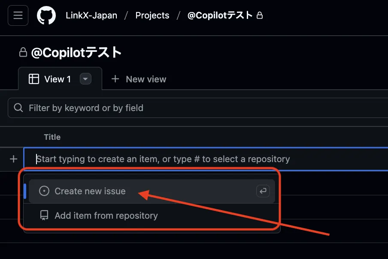Select the issue icon before Create new issue
This screenshot has height=259, width=388.
(44, 191)
